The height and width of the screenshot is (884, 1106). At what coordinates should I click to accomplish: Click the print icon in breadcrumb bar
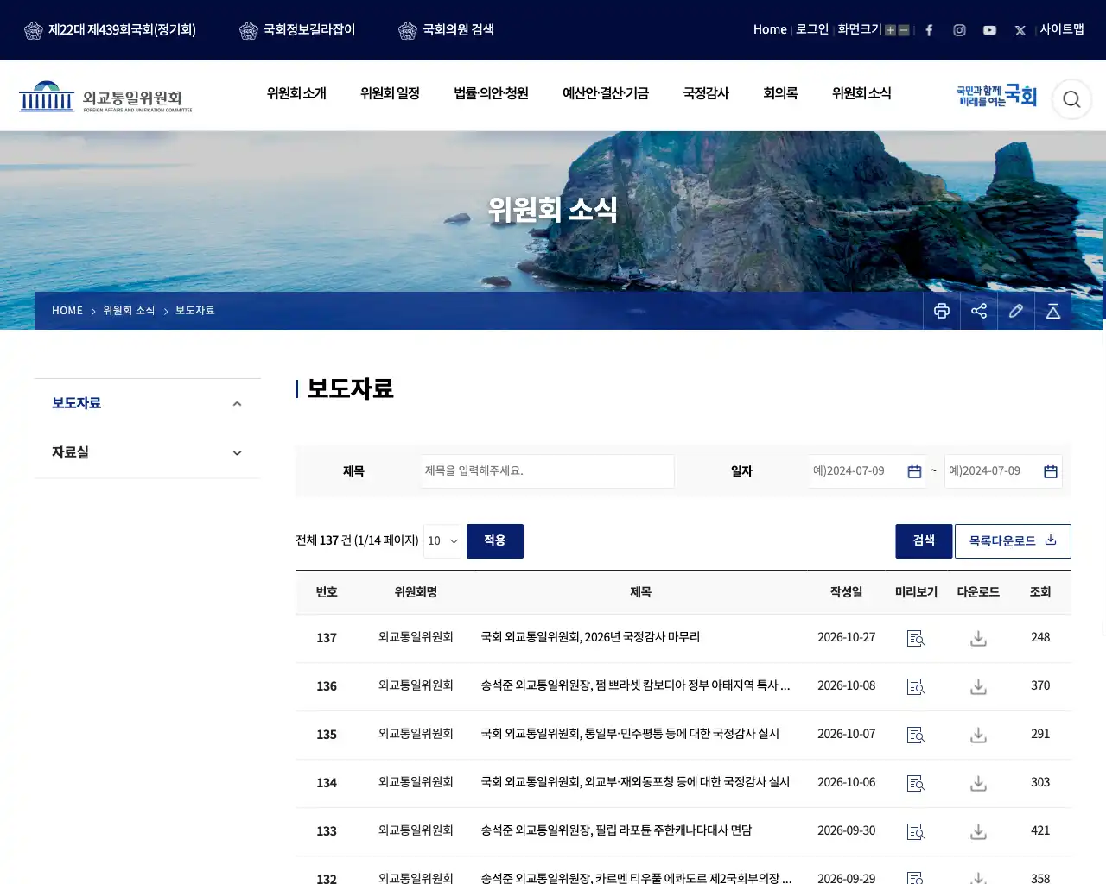pyautogui.click(x=942, y=311)
